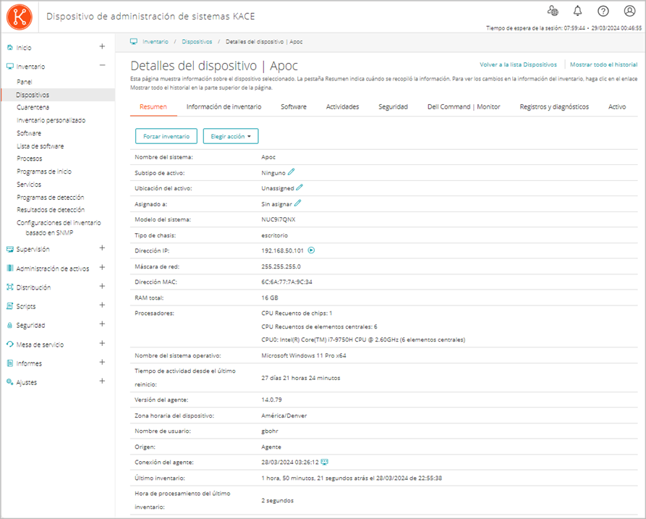Screen dimensions: 646x519
Task: Collapse the Inventario sidebar section
Action: tap(102, 66)
